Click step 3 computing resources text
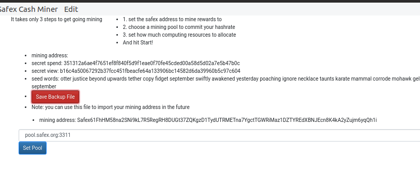This screenshot has height=187, width=420. [x=179, y=35]
